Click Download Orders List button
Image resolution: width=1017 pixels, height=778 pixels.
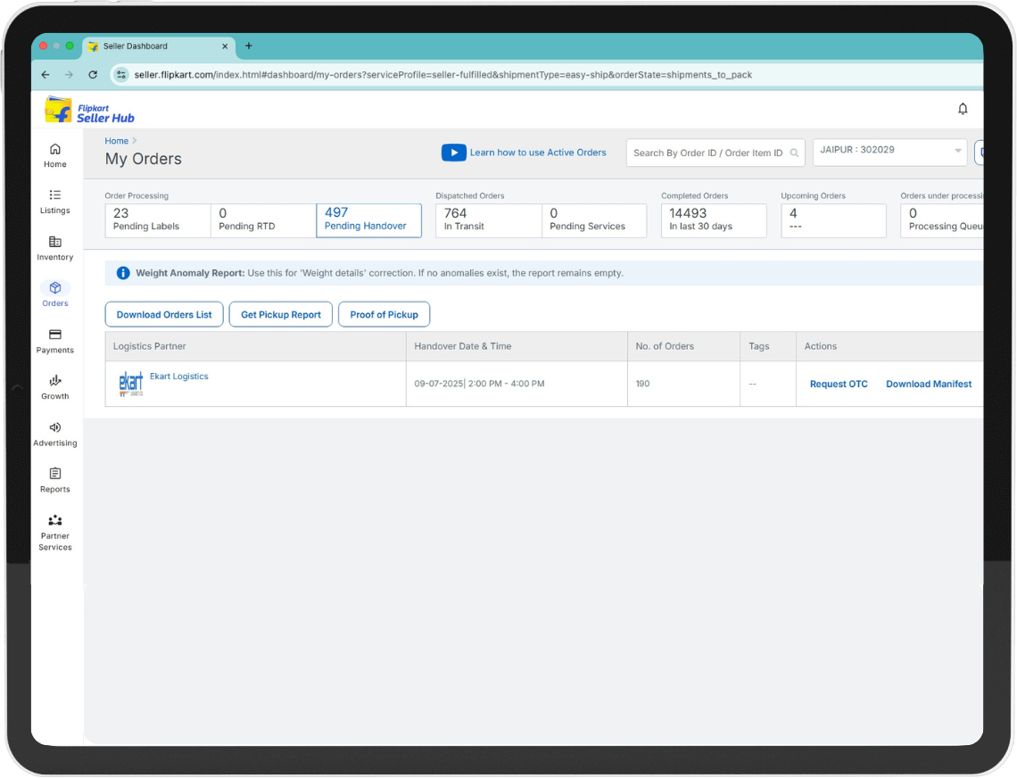point(164,315)
